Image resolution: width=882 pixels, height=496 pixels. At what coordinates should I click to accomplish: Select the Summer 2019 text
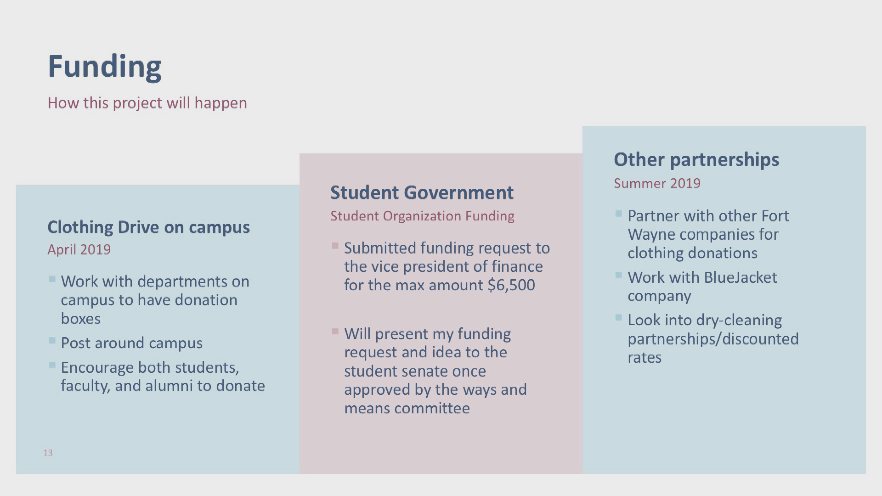[x=657, y=183]
